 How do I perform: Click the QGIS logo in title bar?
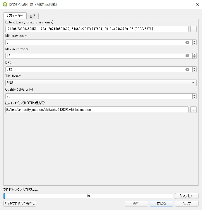click(5, 4)
